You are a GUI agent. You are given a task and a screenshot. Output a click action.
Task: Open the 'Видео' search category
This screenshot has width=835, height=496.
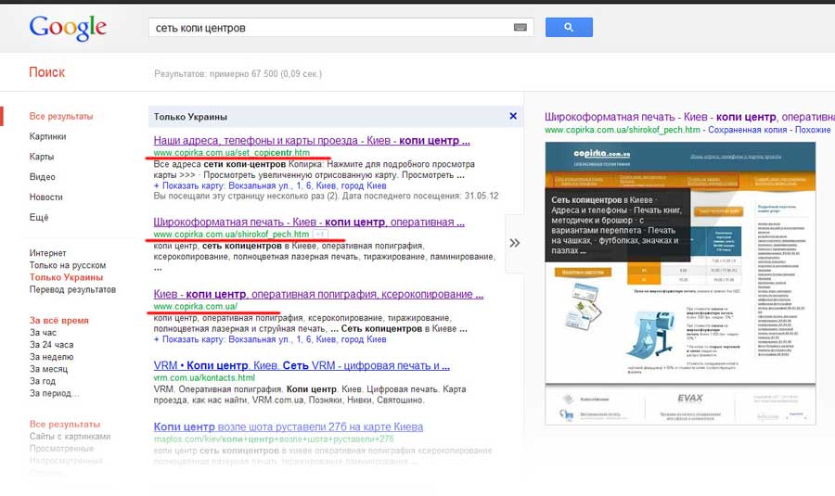pyautogui.click(x=42, y=177)
